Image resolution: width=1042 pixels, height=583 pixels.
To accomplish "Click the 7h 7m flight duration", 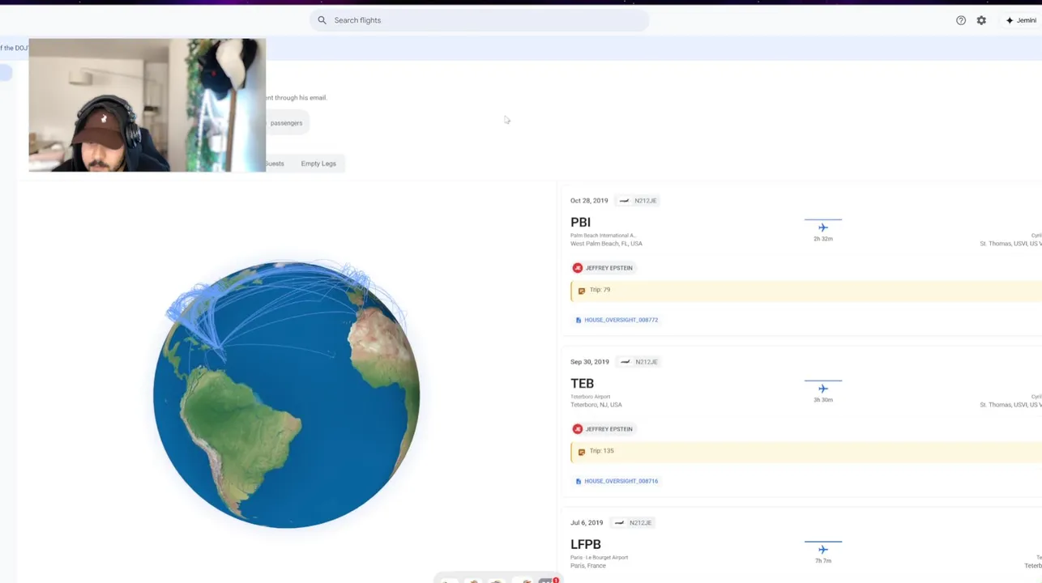I will (823, 561).
